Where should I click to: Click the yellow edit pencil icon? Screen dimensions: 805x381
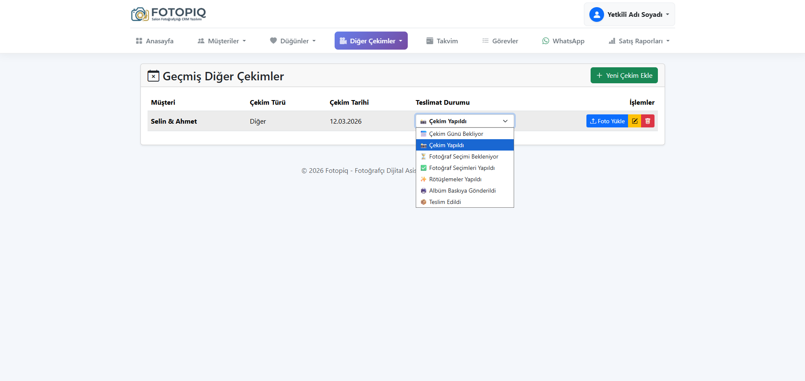coord(634,121)
